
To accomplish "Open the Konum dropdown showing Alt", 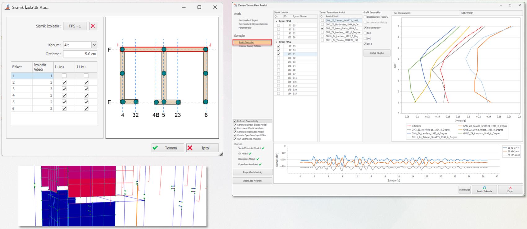I will 94,45.
